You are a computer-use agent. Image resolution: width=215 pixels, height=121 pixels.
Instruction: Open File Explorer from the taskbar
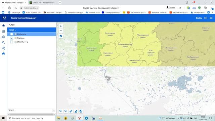(58, 118)
